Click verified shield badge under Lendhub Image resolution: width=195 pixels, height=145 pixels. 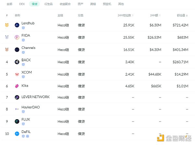pyautogui.click(x=23, y=28)
